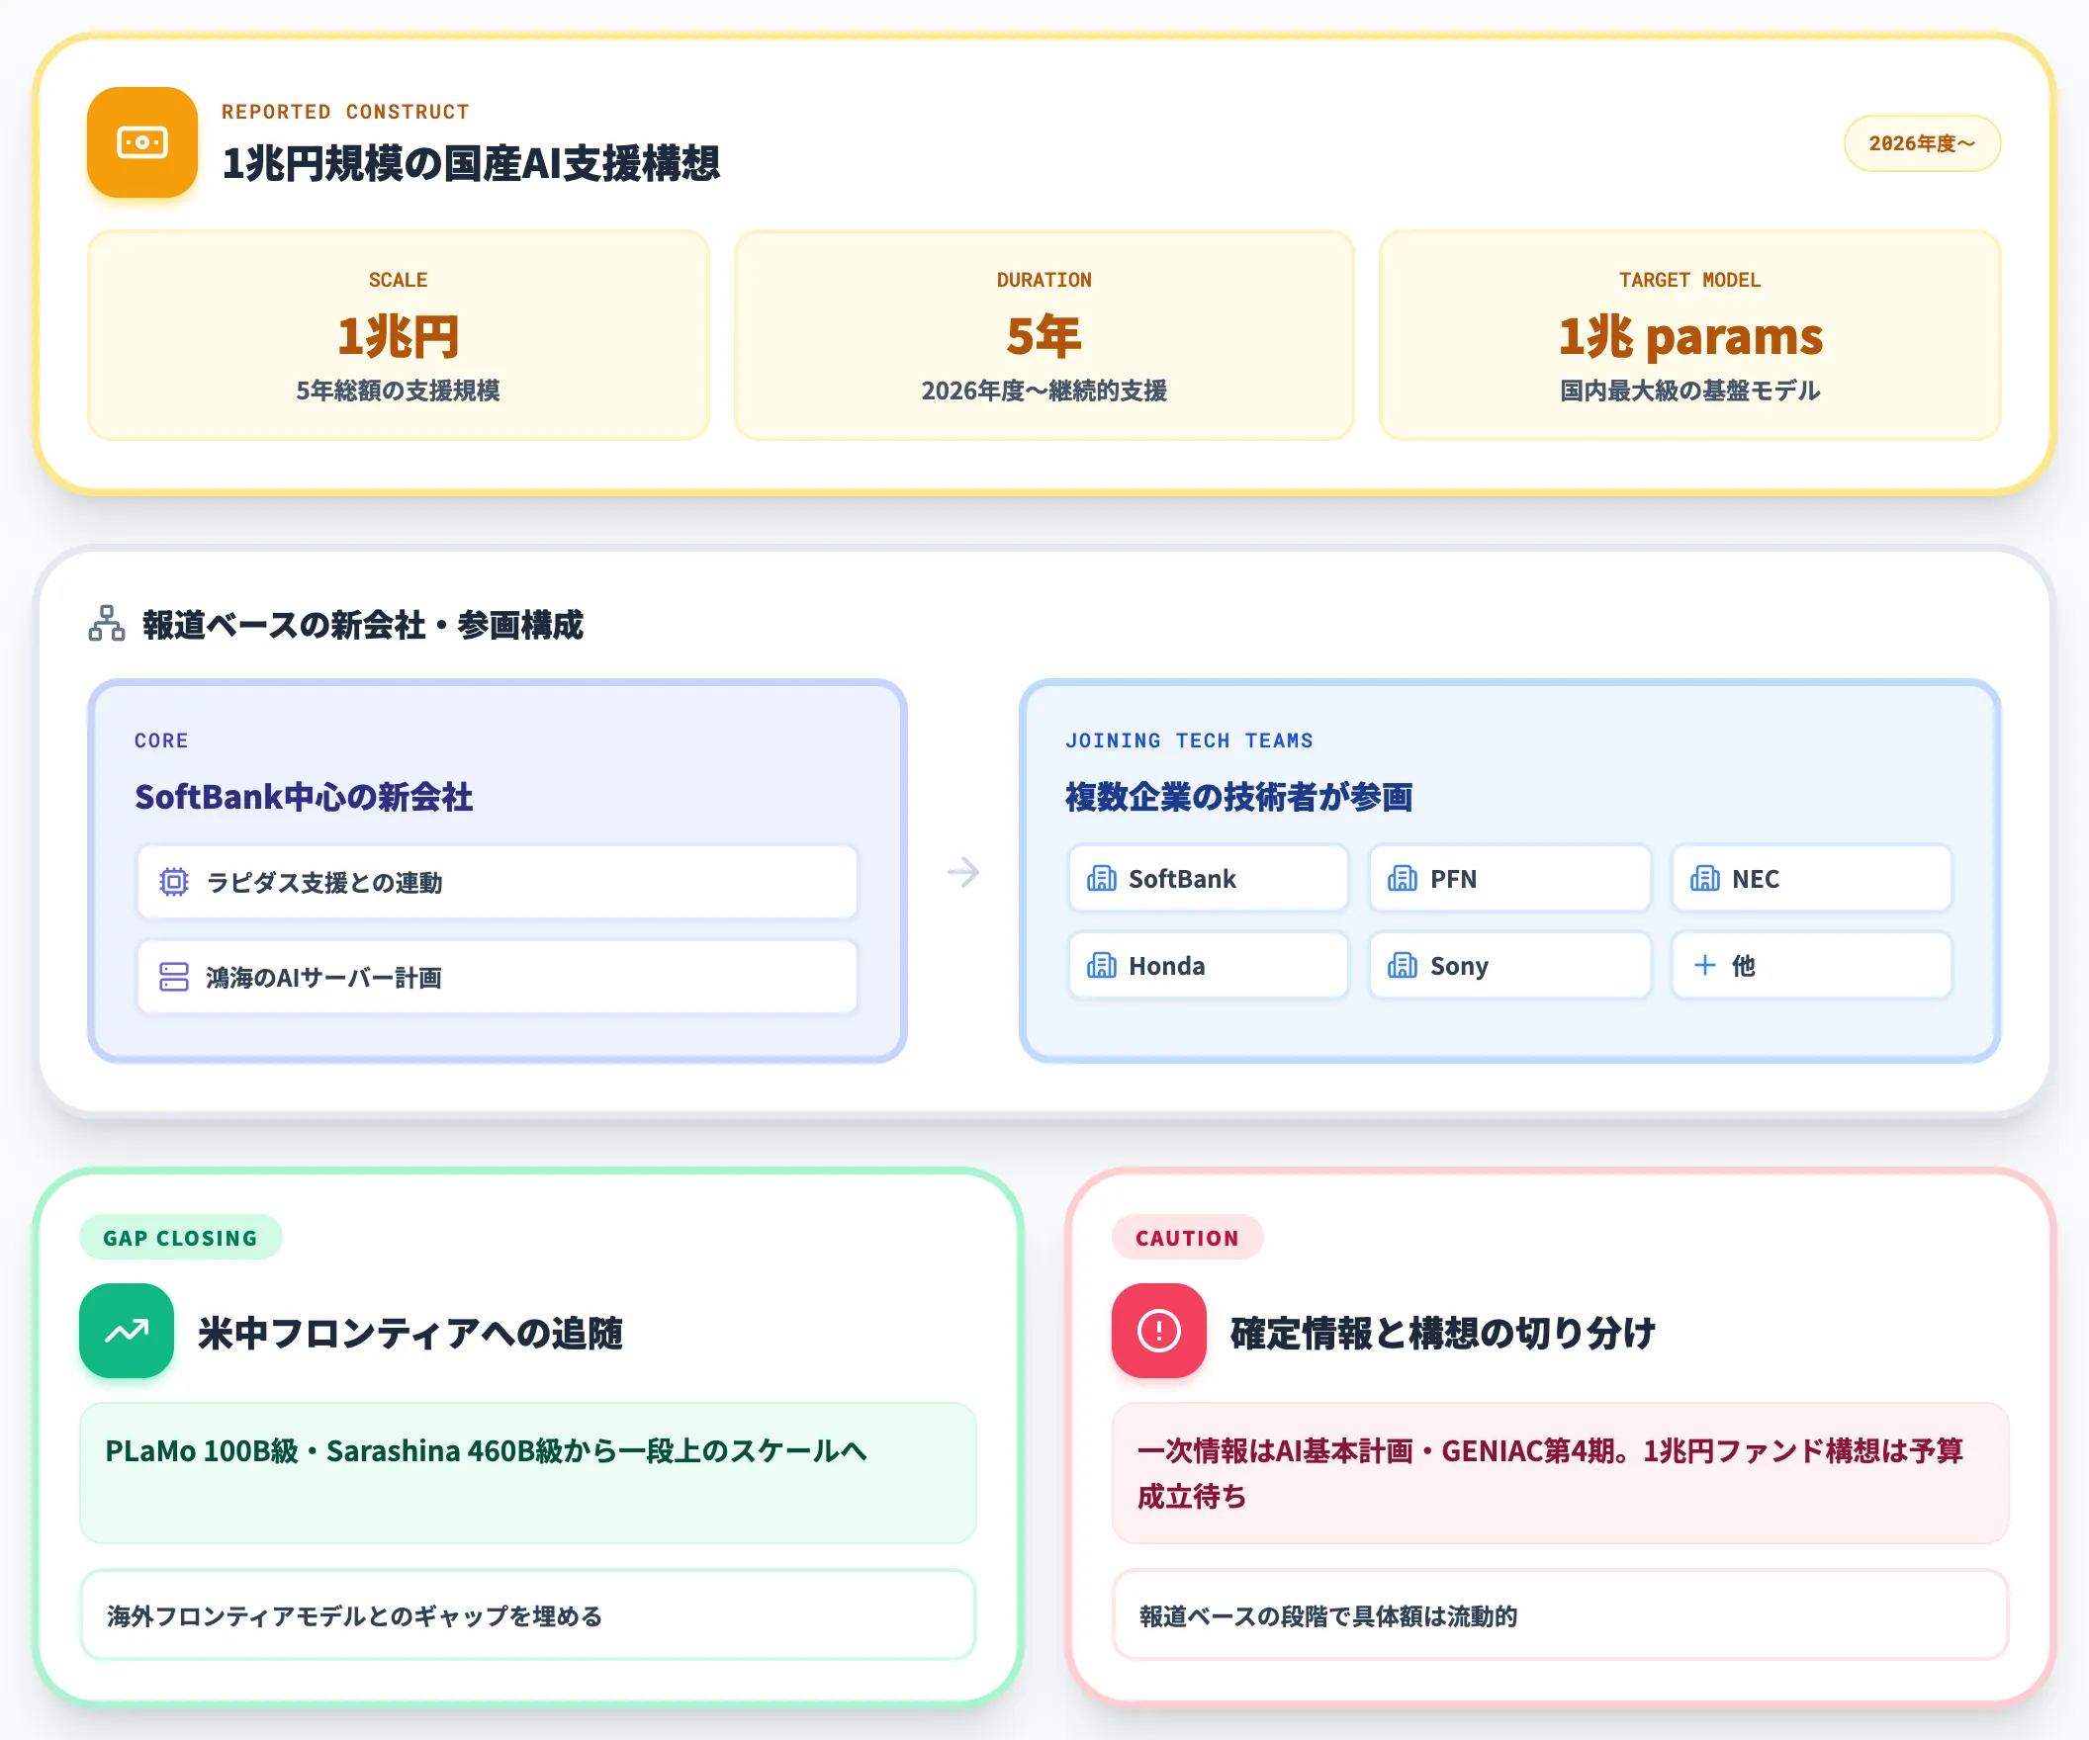Click the note 海外フロンティアモデルとのギャップを埋める
This screenshot has width=2089, height=1740.
(528, 1614)
